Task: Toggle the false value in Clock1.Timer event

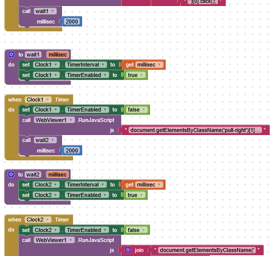Action: pos(136,109)
